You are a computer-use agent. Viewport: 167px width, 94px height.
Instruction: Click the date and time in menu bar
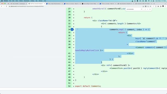pos(161,1)
